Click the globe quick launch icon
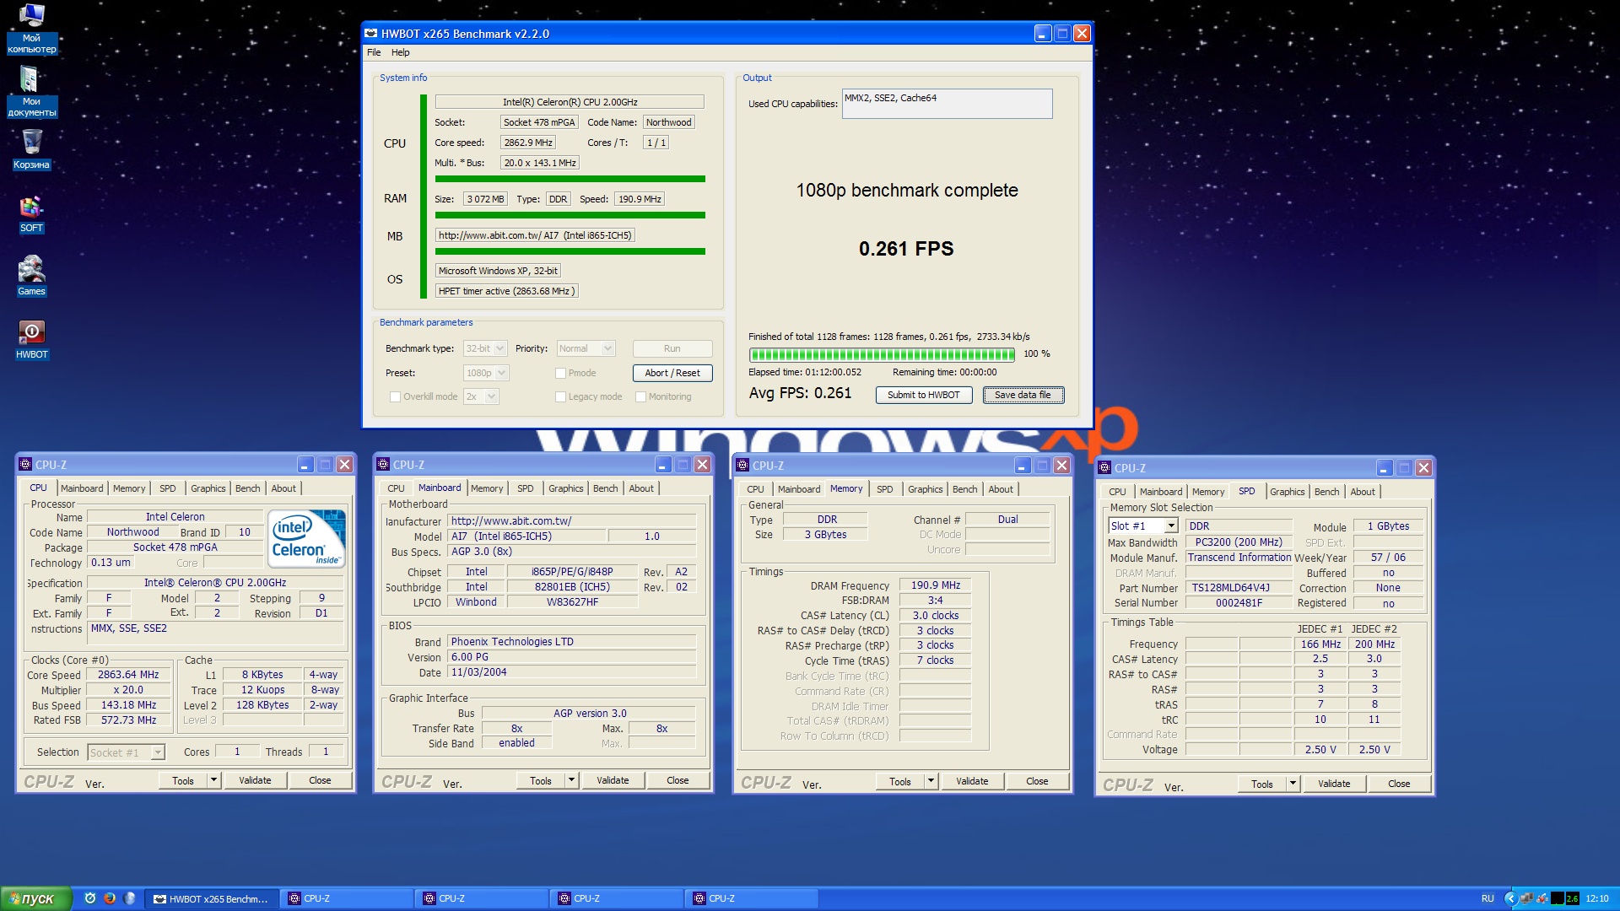 click(130, 898)
